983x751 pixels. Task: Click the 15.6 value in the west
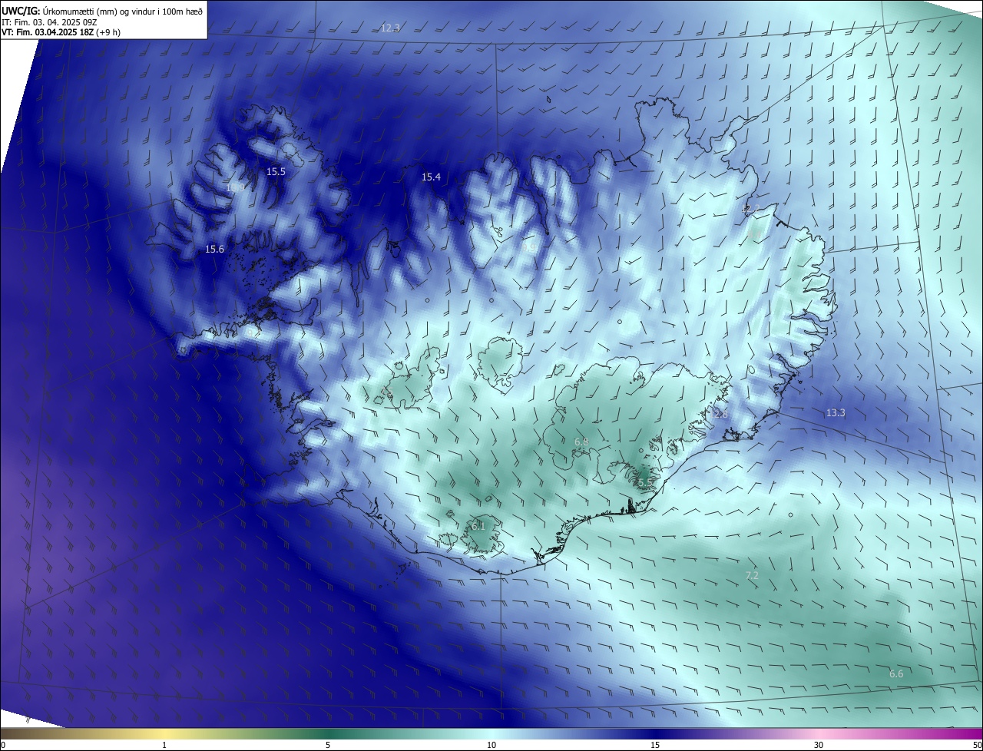click(x=214, y=250)
